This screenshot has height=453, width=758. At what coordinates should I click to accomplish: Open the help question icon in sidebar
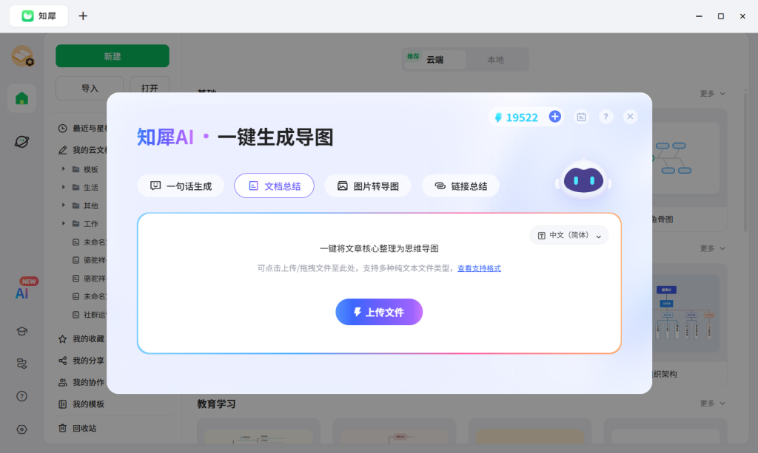coord(21,396)
